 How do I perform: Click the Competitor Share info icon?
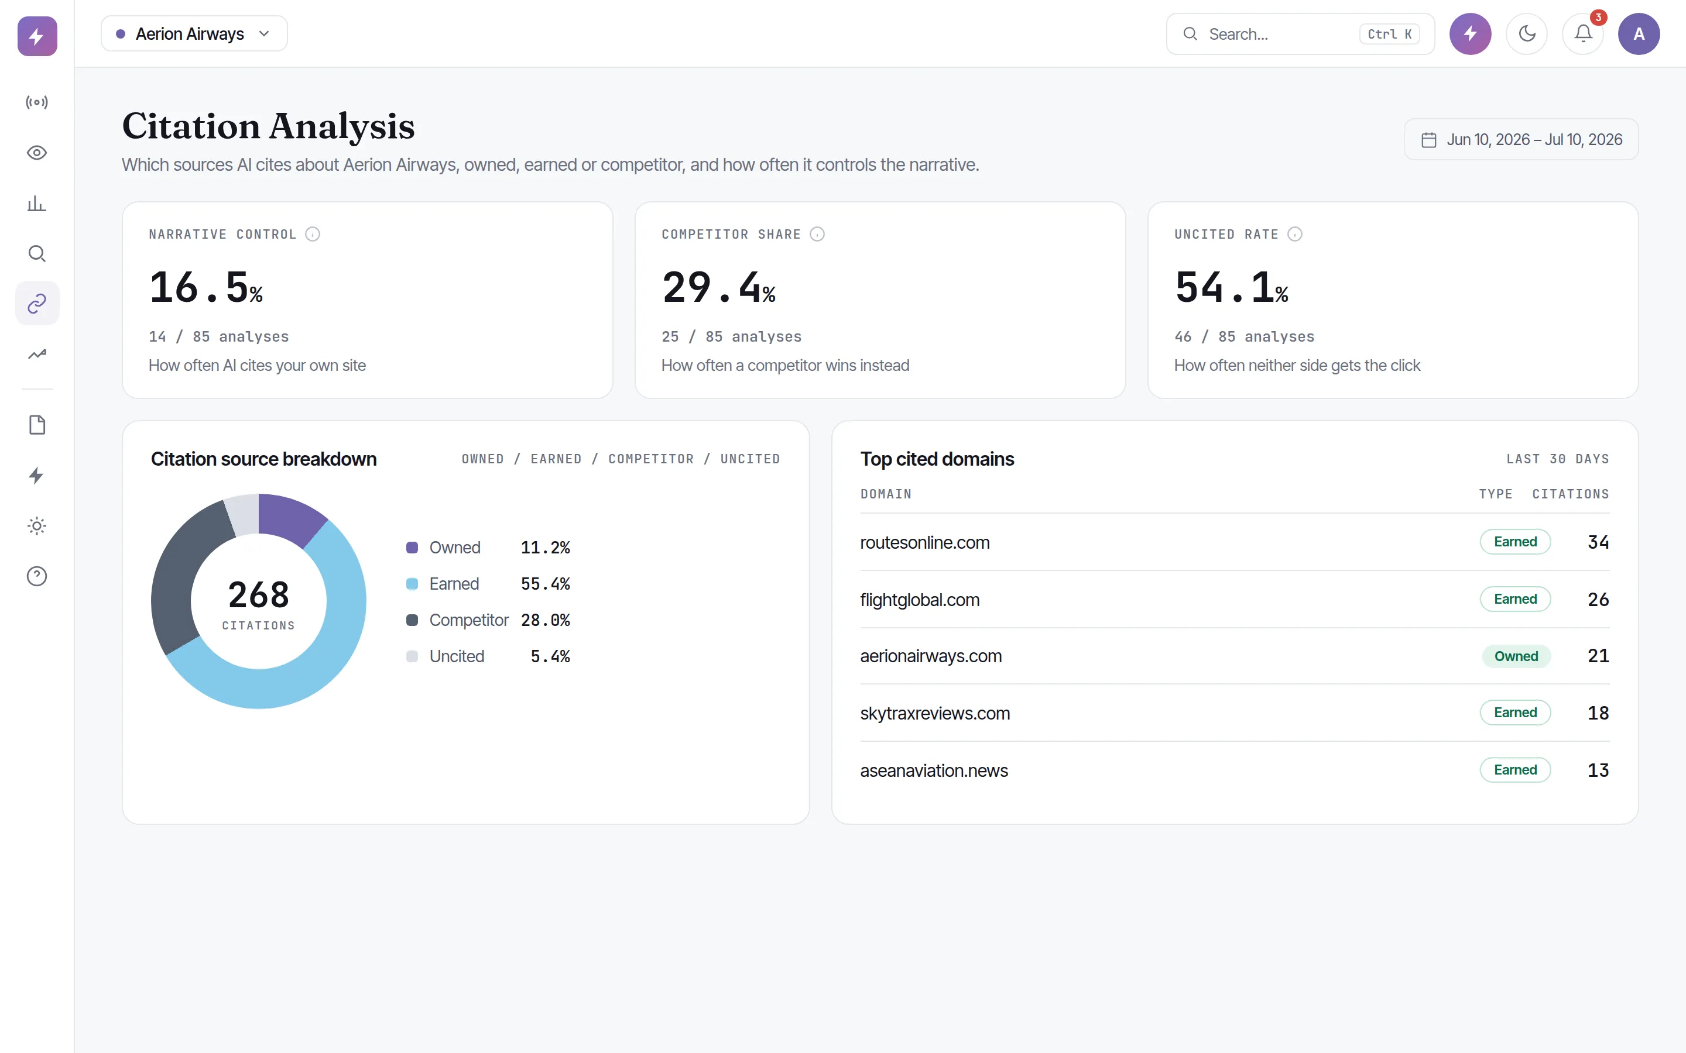pyautogui.click(x=817, y=234)
